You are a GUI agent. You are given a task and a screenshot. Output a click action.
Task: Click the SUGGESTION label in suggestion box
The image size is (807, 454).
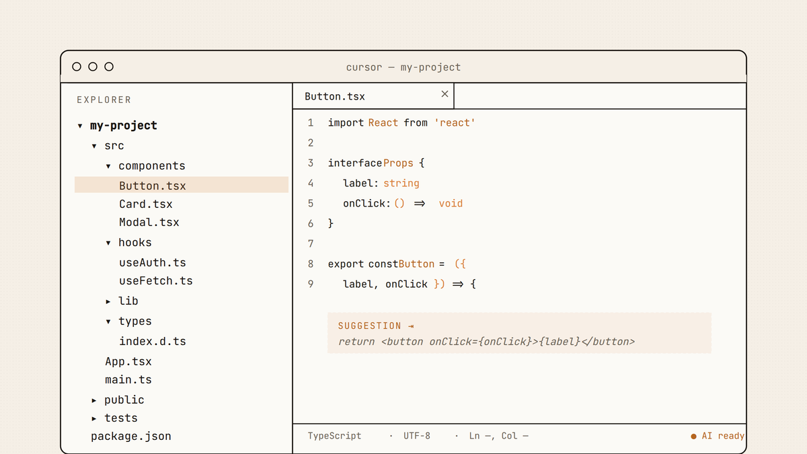(x=369, y=326)
